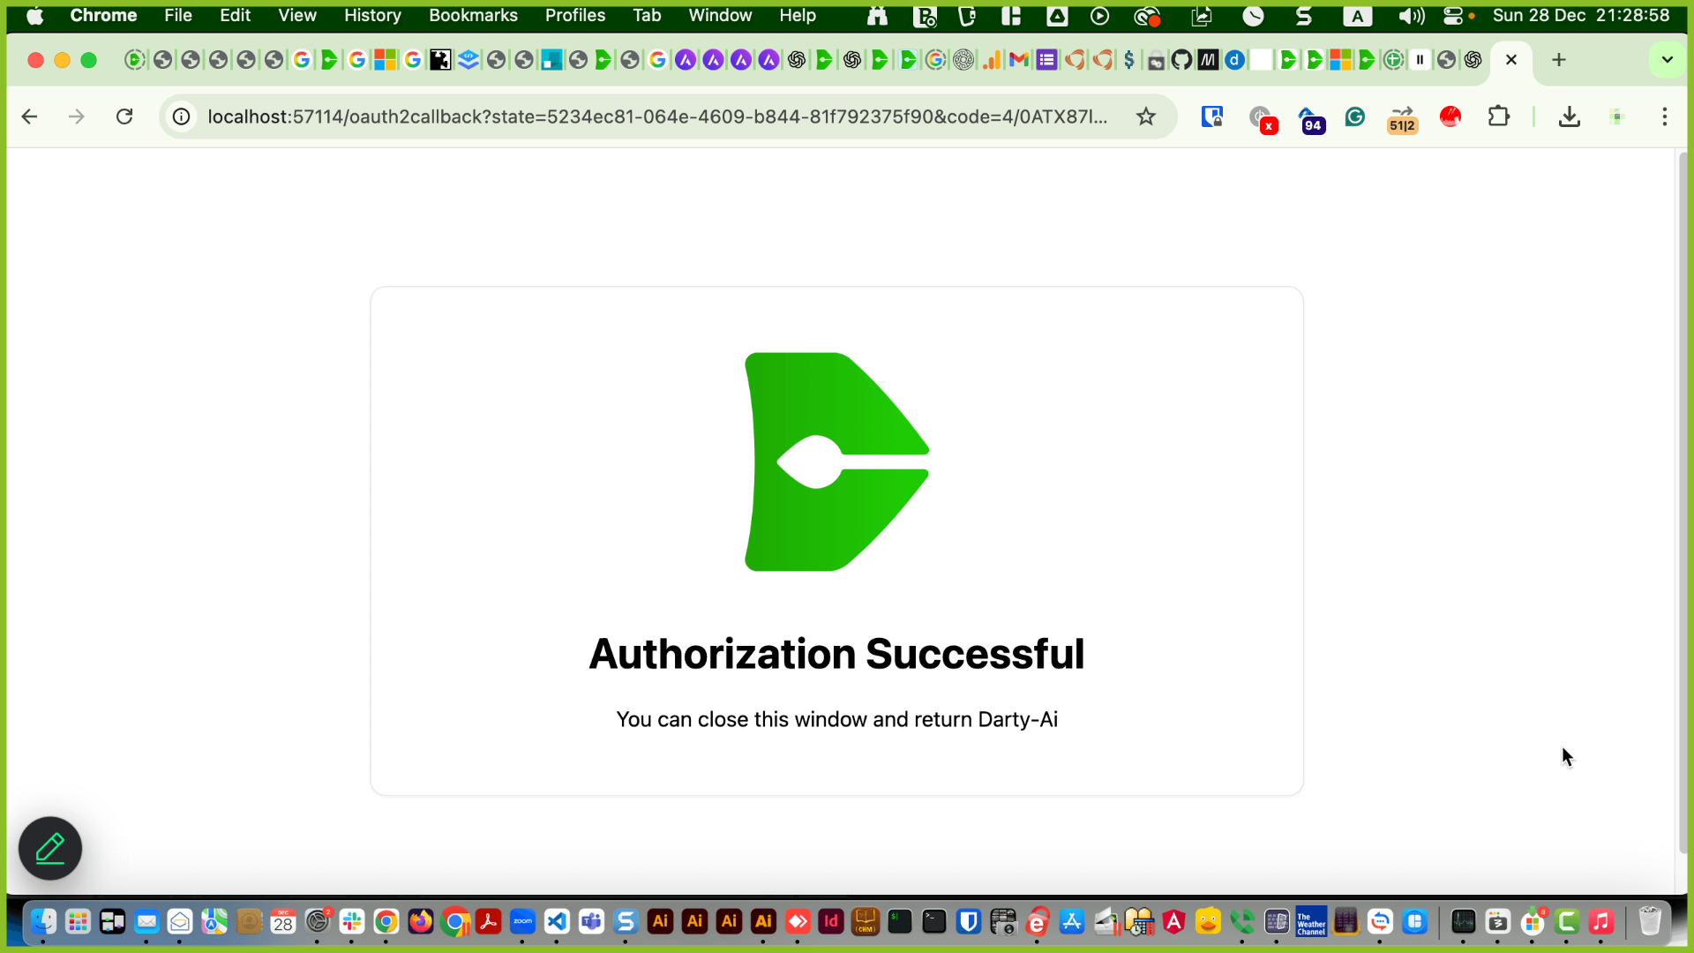Open the tab search dropdown
Screen dimensions: 1694x953
pyautogui.click(x=1667, y=60)
